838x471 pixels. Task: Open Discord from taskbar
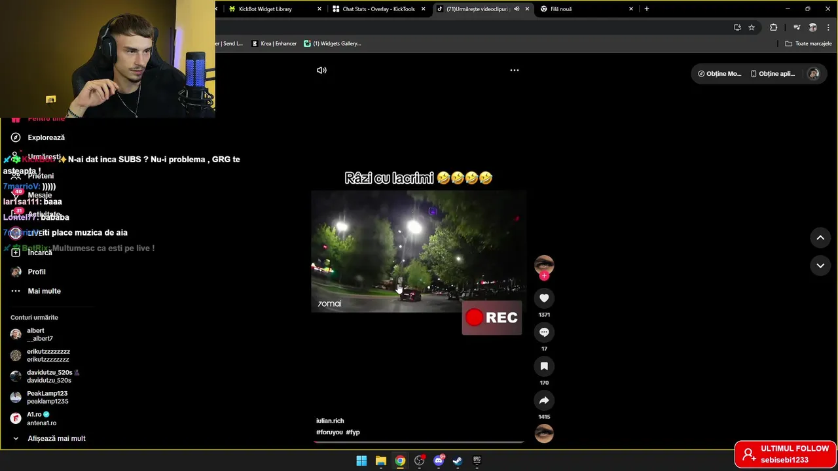pyautogui.click(x=439, y=461)
